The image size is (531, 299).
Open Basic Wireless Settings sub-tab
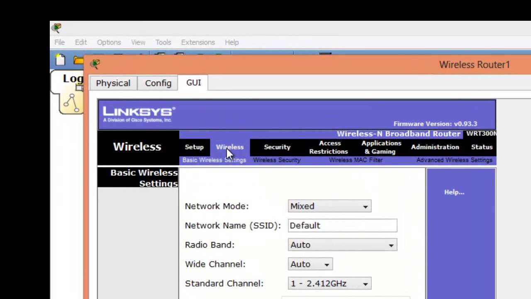point(214,160)
